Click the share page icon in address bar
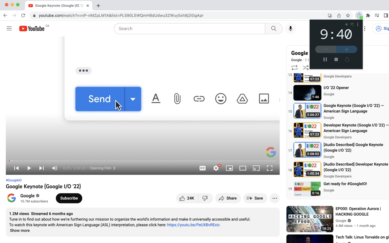The height and width of the screenshot is (243, 389). (339, 15)
